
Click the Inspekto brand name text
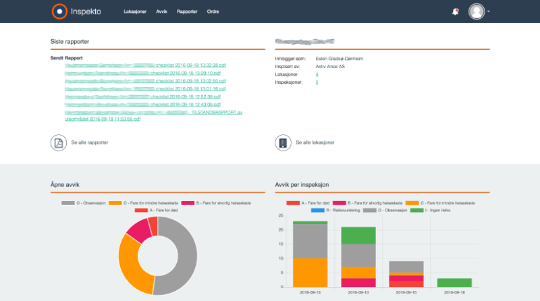click(x=86, y=11)
